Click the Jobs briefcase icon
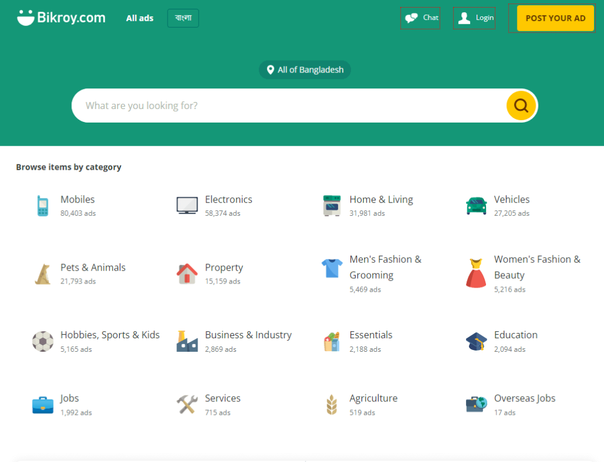 (42, 405)
